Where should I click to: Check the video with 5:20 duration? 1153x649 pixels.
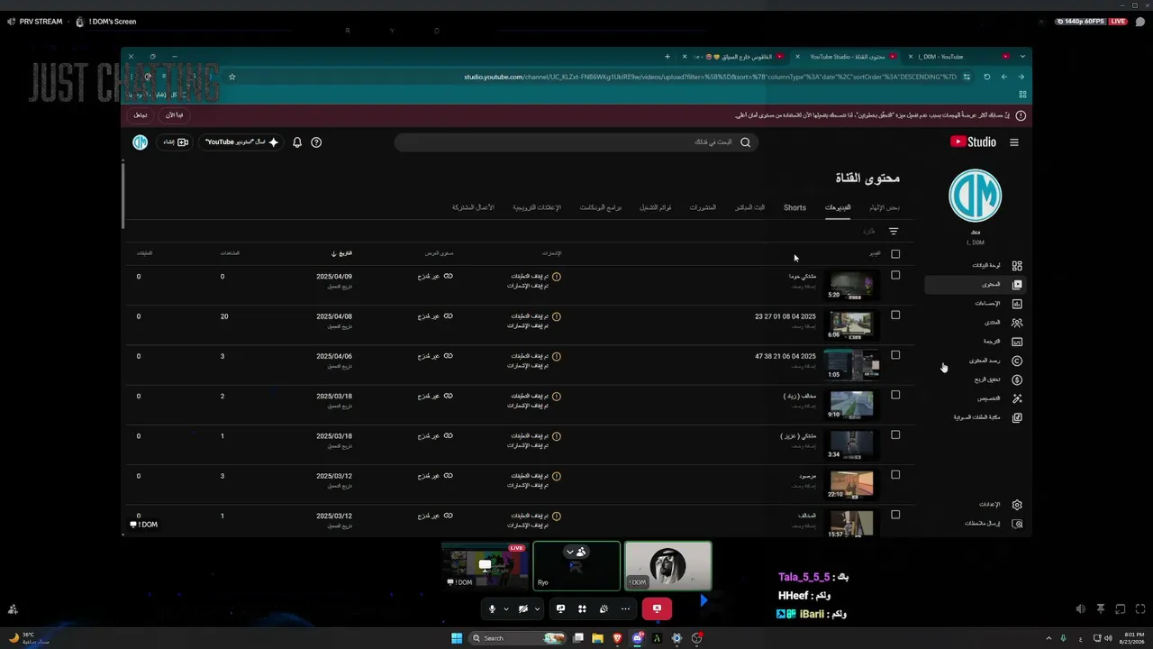895,276
